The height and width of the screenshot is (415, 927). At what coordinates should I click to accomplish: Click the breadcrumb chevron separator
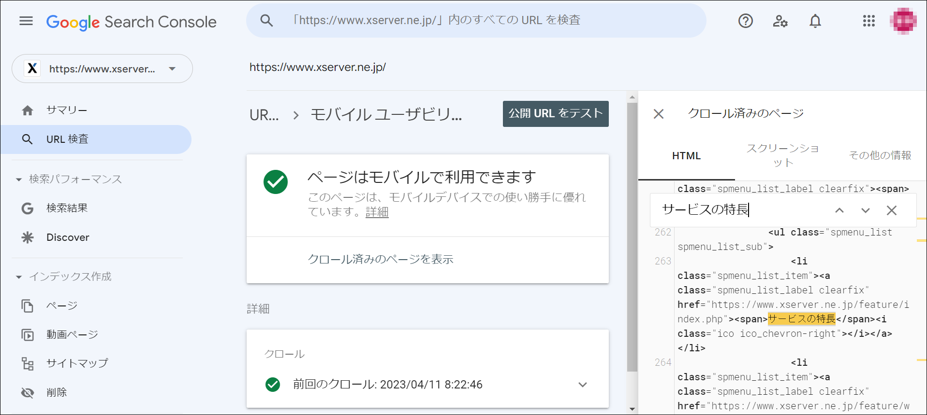click(296, 115)
